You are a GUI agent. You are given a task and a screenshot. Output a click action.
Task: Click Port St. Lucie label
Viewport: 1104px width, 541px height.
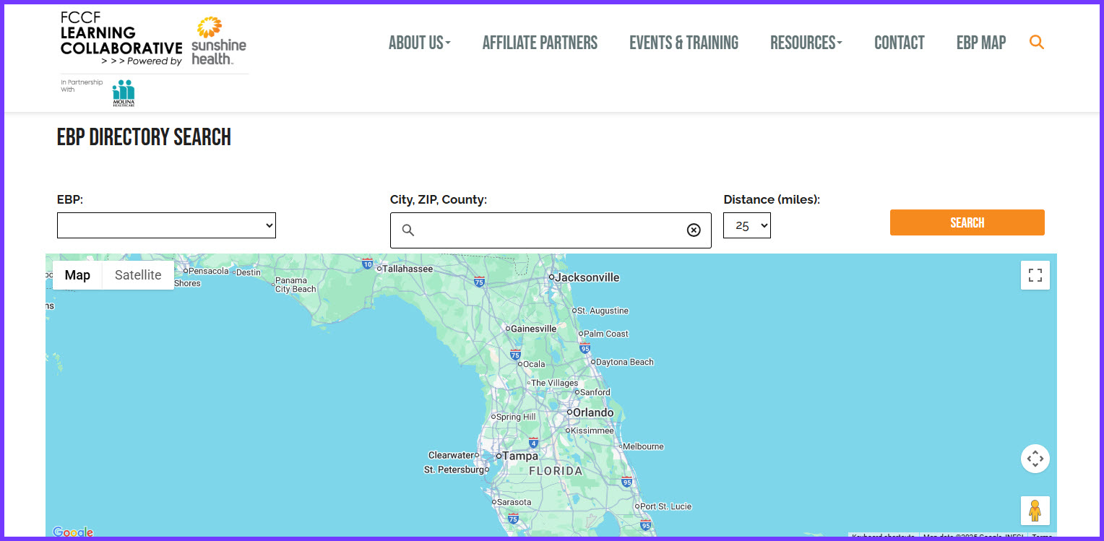click(666, 506)
